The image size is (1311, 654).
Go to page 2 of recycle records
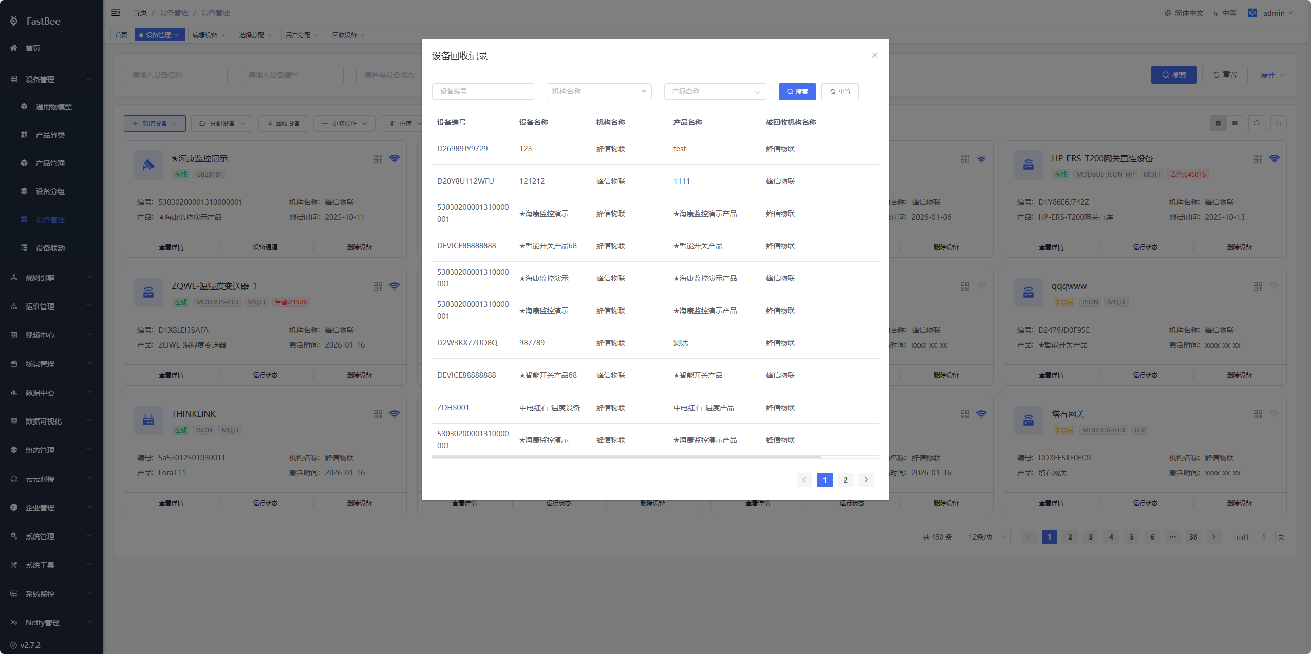pos(845,480)
